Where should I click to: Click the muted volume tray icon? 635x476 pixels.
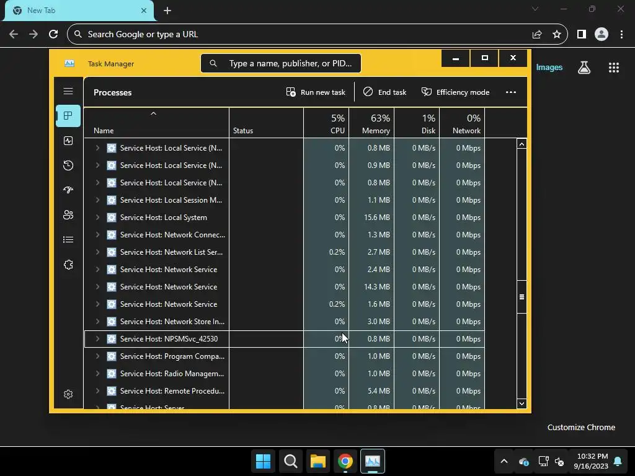[x=559, y=461]
